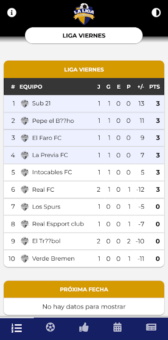Select Verde Bremen team row

pos(84,258)
